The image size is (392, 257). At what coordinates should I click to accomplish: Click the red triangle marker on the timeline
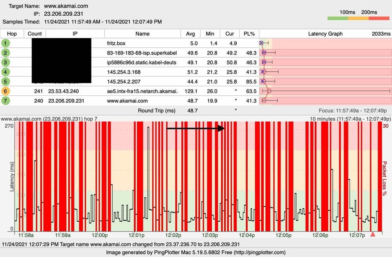[x=372, y=234]
